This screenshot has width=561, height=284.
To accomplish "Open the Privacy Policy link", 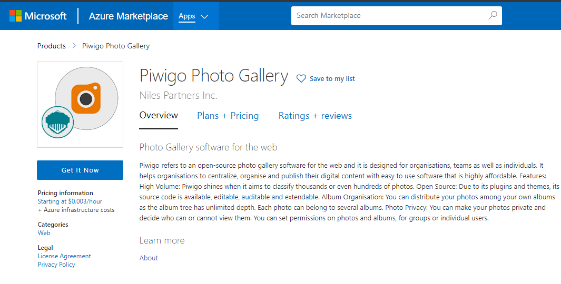I will tap(56, 265).
